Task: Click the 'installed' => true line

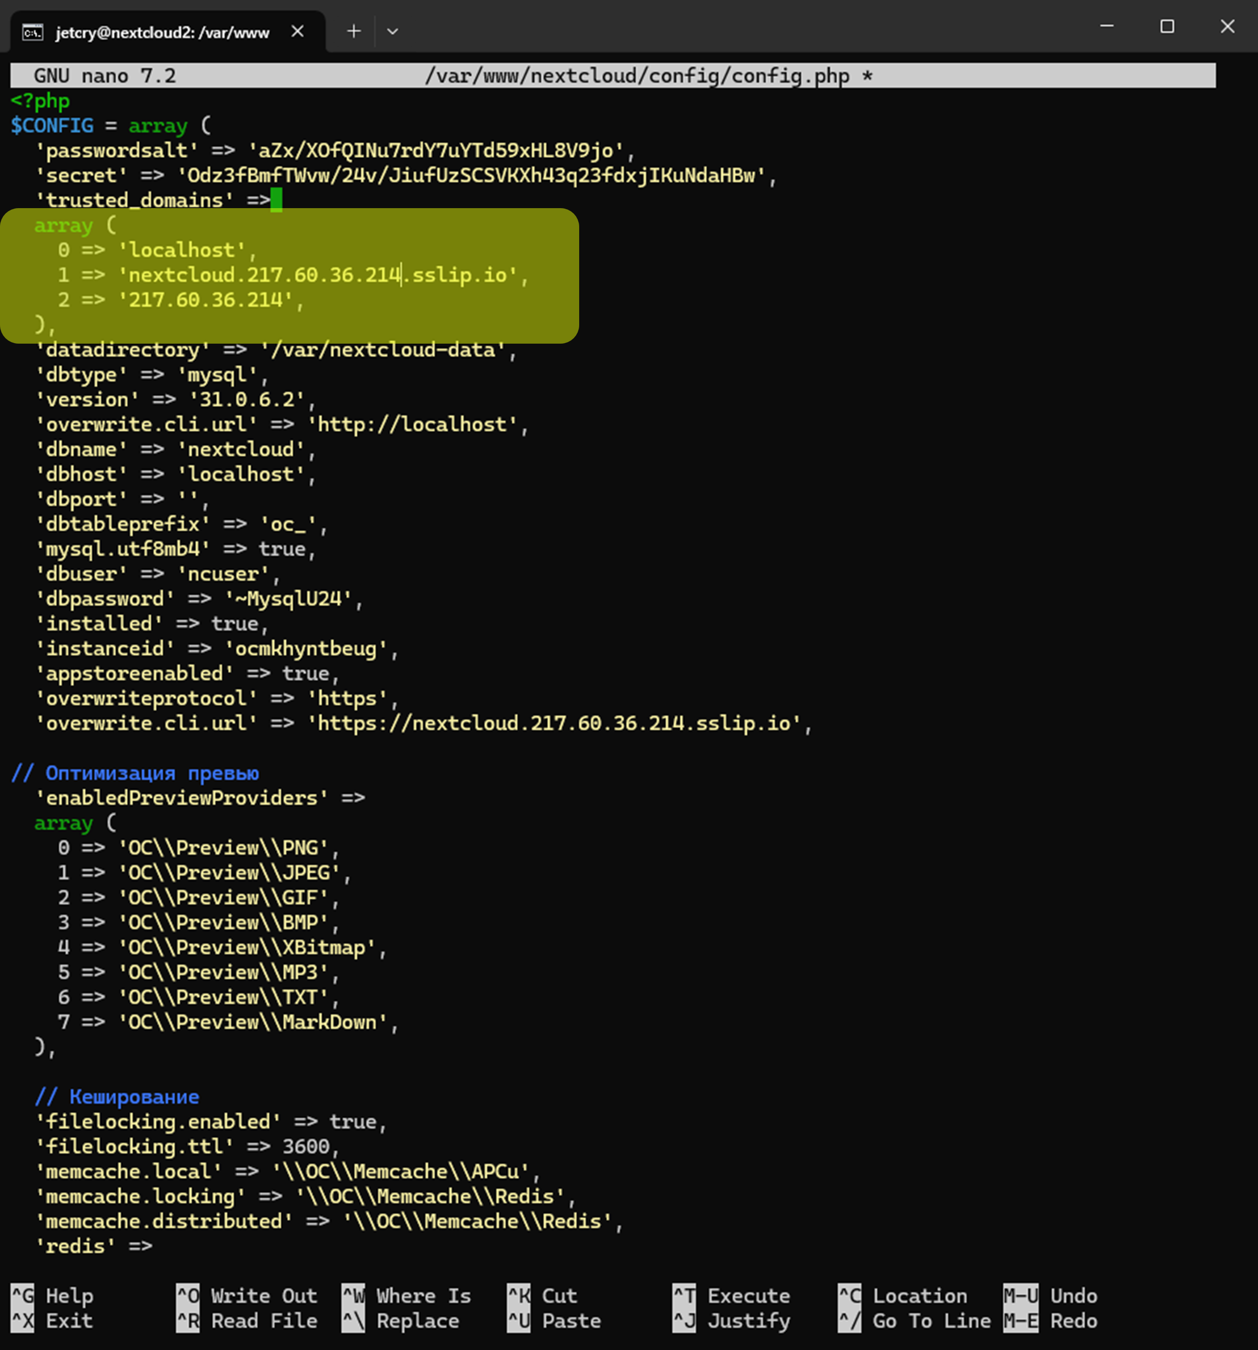Action: (x=152, y=623)
